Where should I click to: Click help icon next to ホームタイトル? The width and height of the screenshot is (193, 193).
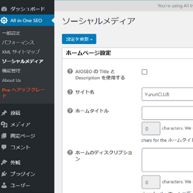(x=70, y=110)
